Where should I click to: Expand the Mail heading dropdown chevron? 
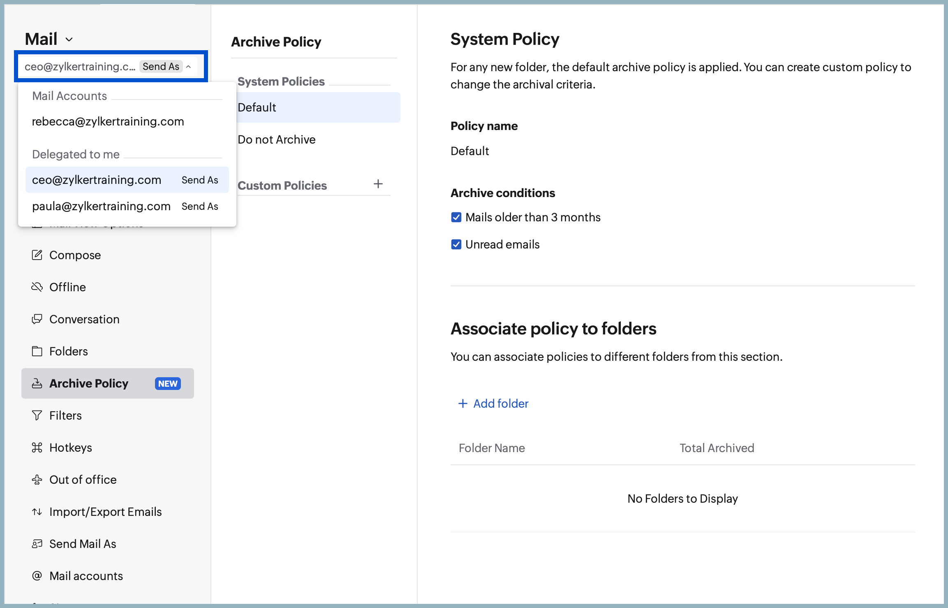pyautogui.click(x=69, y=39)
